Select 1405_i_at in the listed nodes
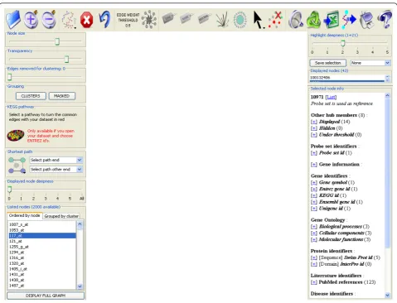The width and height of the screenshot is (397, 303). (x=42, y=269)
